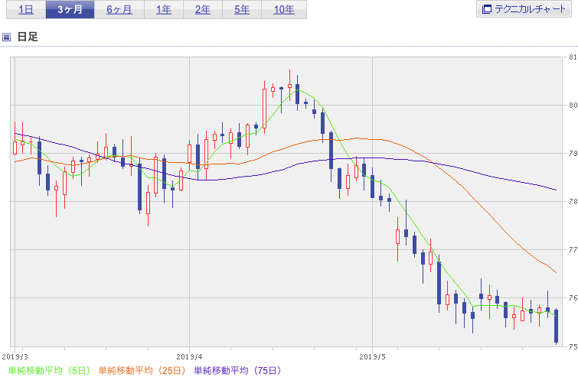Show the 10年 period chart

tap(284, 10)
